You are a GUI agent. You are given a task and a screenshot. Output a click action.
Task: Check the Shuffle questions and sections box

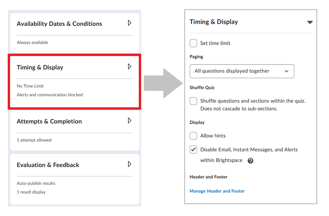[193, 101]
